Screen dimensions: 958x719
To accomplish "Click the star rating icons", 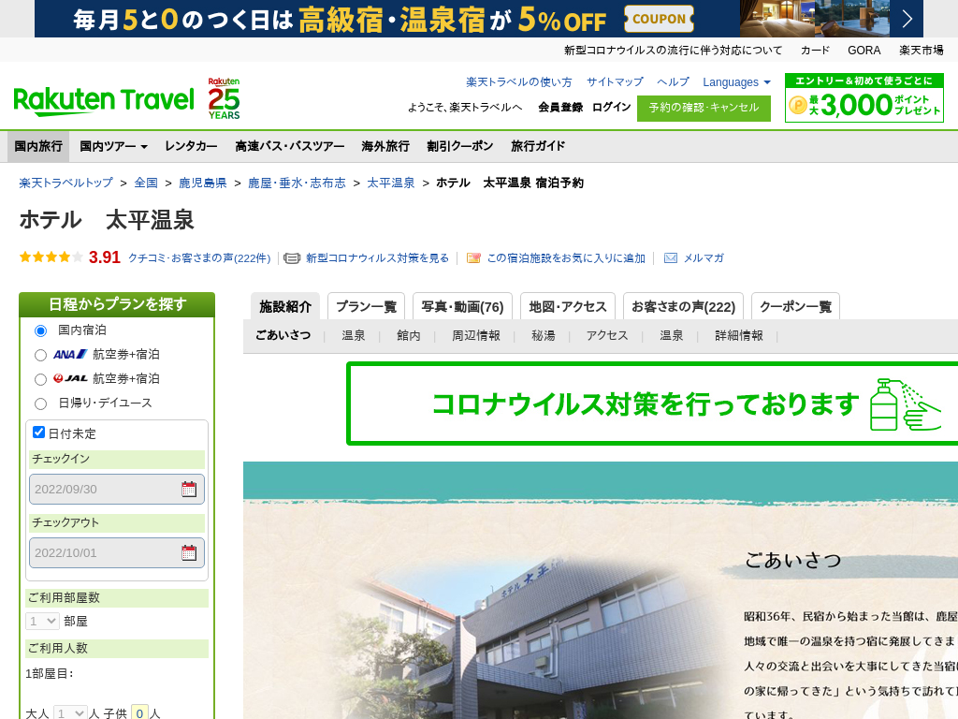I will tap(51, 257).
